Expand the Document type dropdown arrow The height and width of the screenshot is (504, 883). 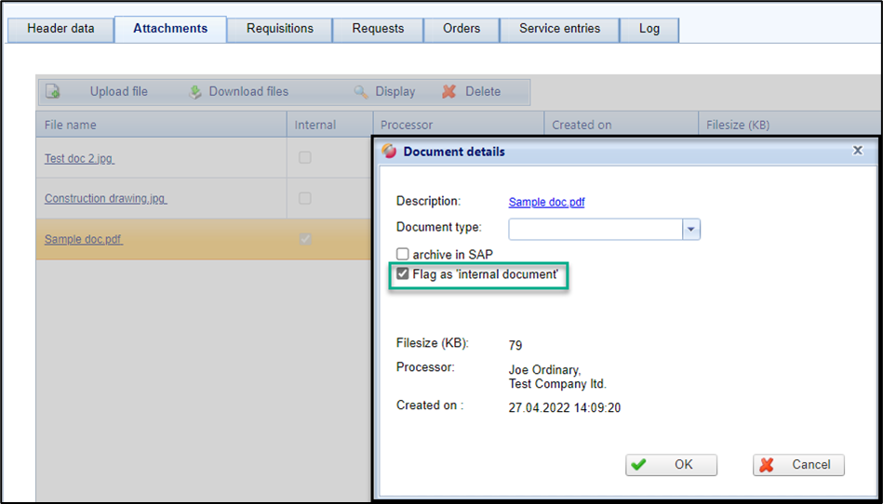(690, 229)
